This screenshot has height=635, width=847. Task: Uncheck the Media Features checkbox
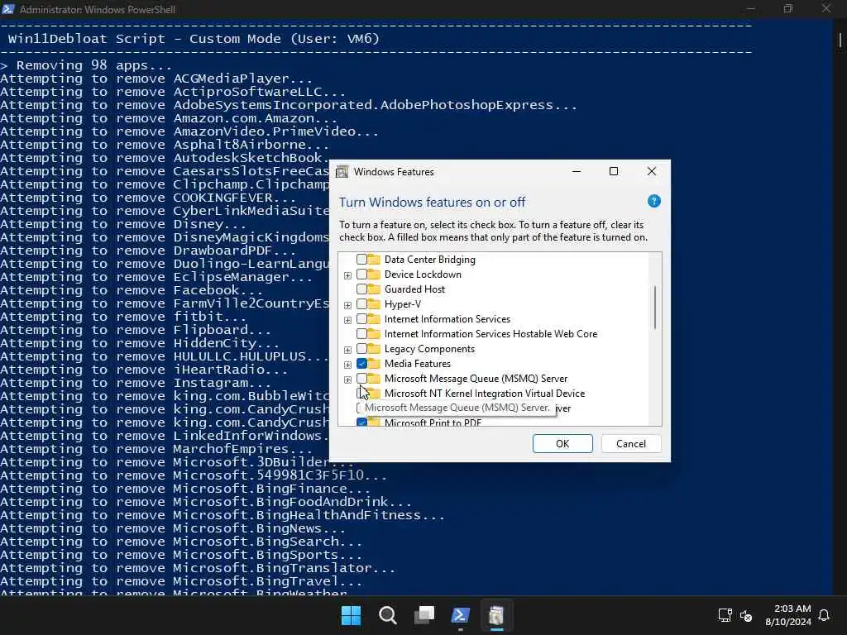point(362,364)
